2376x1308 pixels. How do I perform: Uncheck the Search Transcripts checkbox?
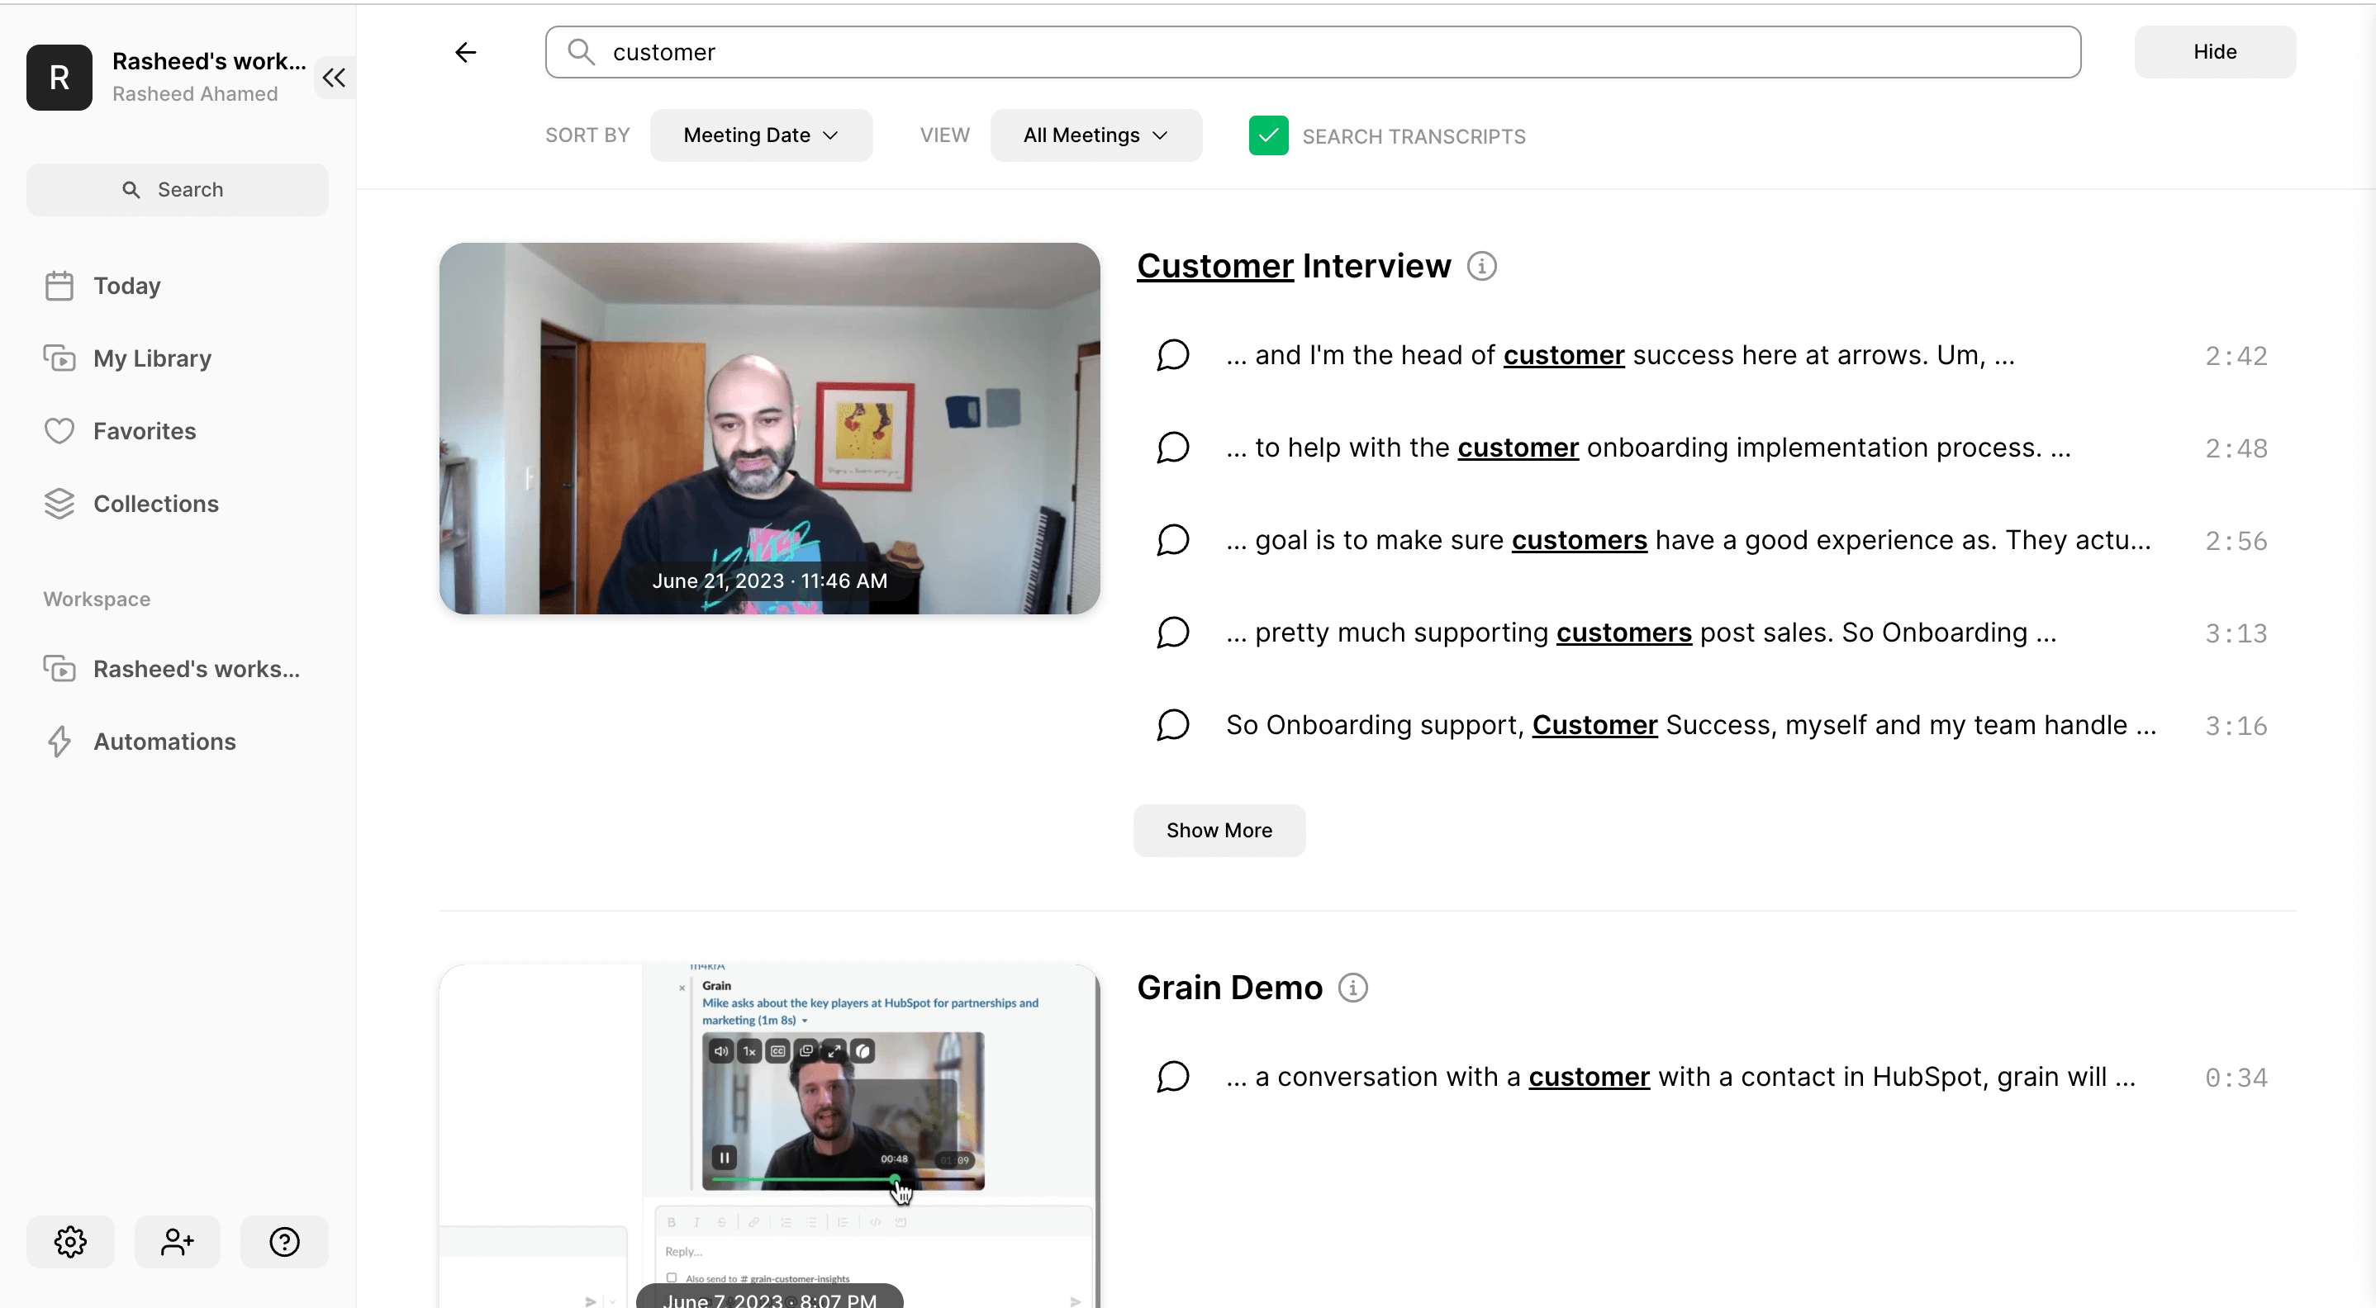tap(1268, 135)
